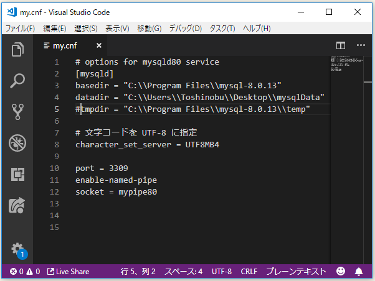Click the vertical scrollbar marker

tap(368, 82)
